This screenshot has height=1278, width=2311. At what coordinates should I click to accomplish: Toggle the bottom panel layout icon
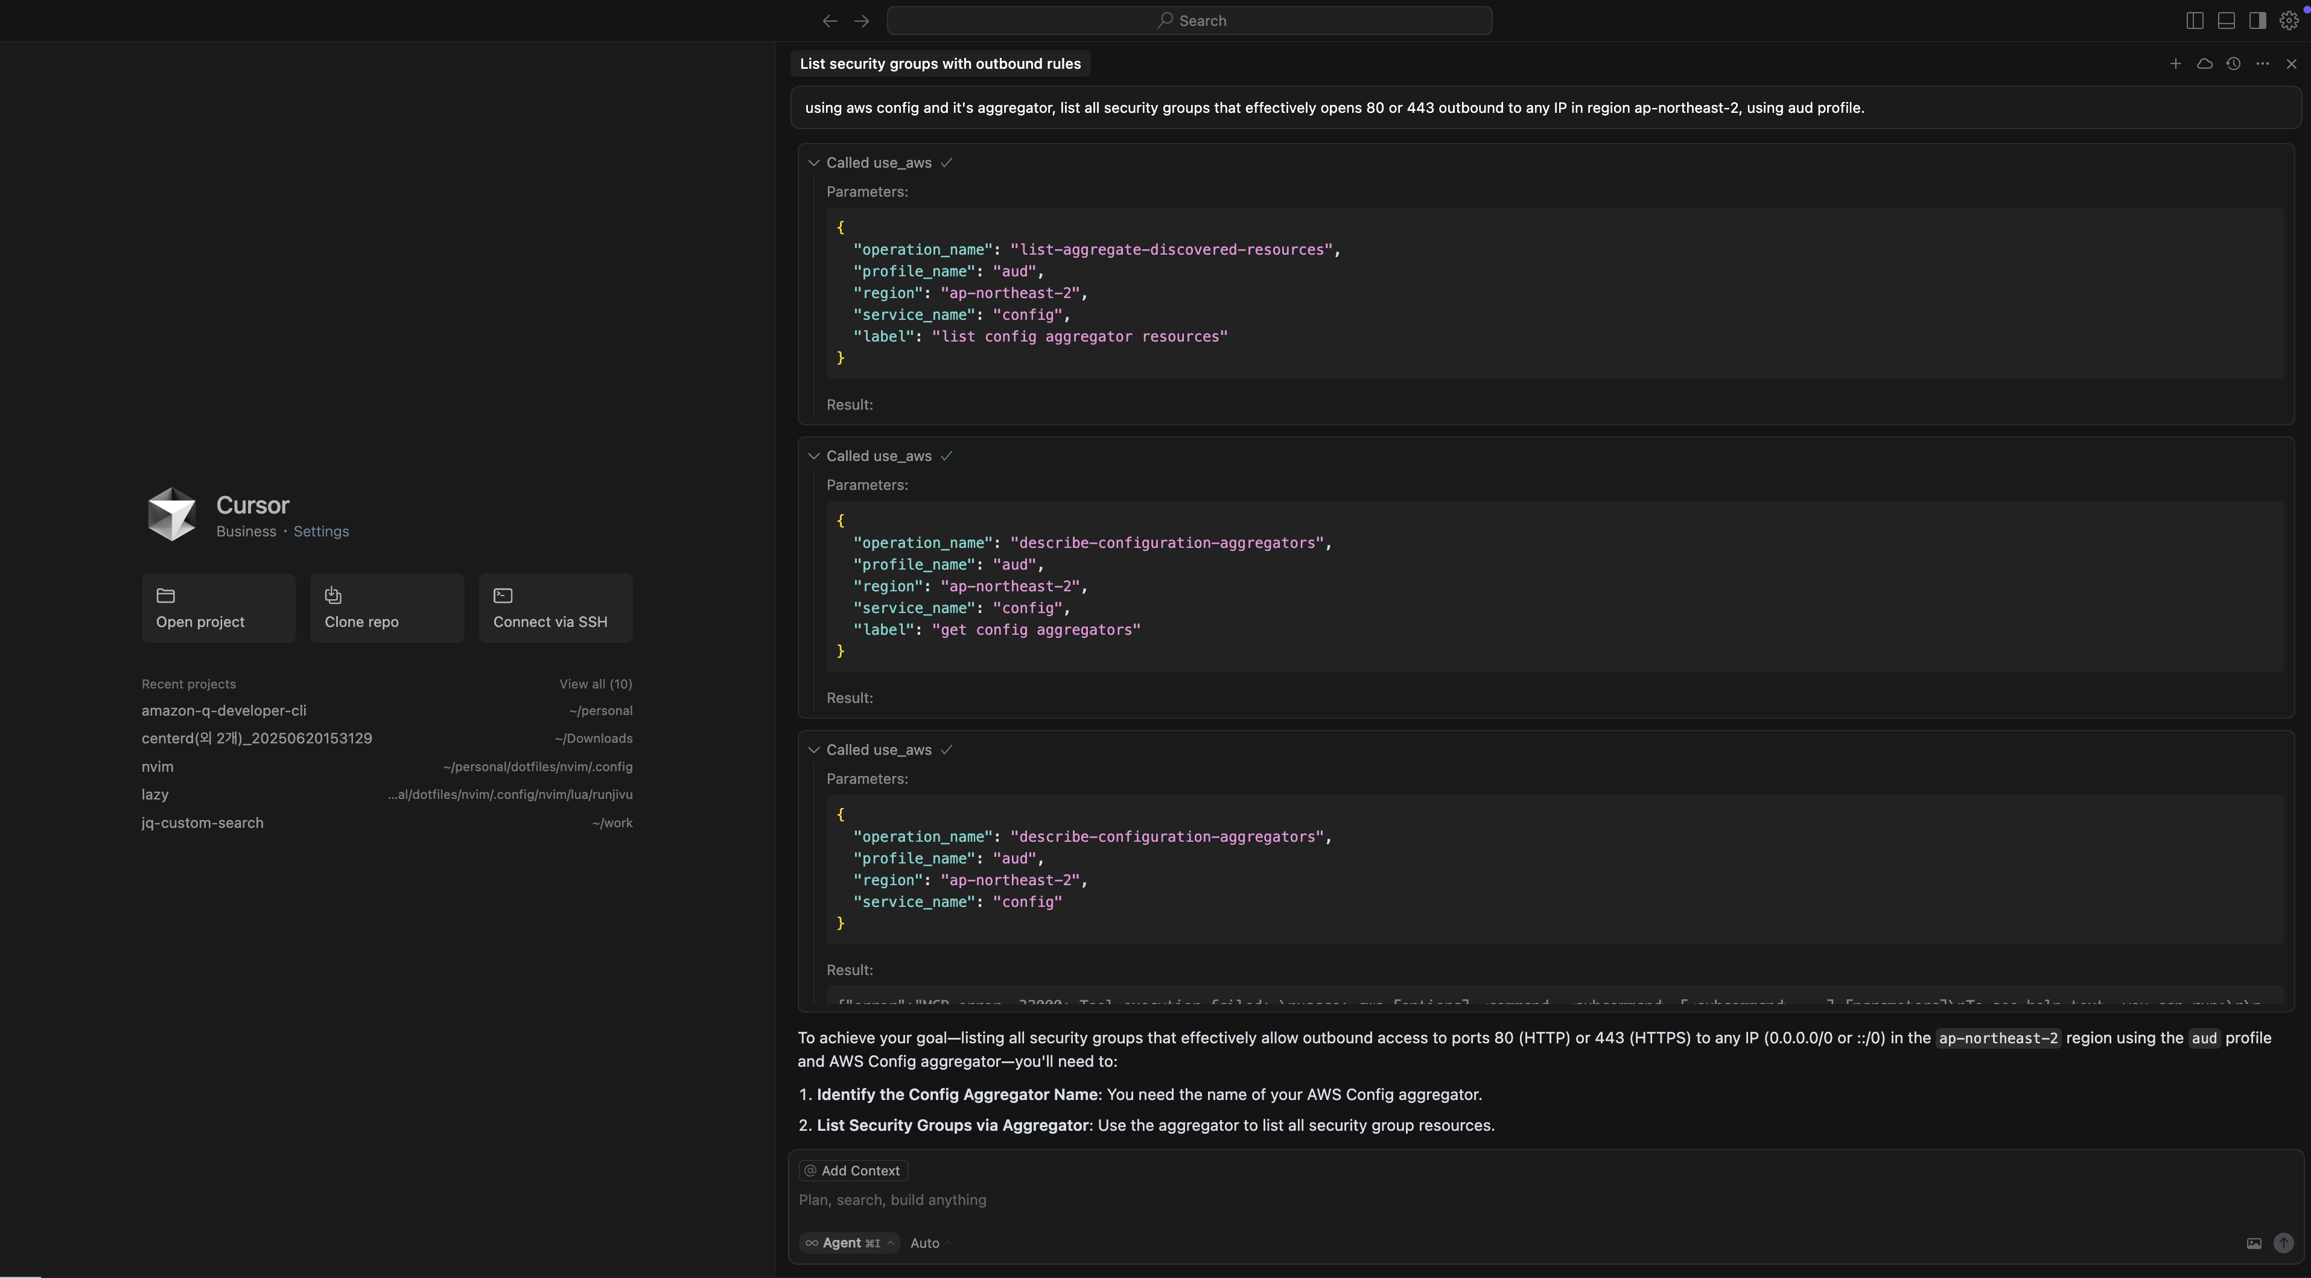pos(2226,21)
